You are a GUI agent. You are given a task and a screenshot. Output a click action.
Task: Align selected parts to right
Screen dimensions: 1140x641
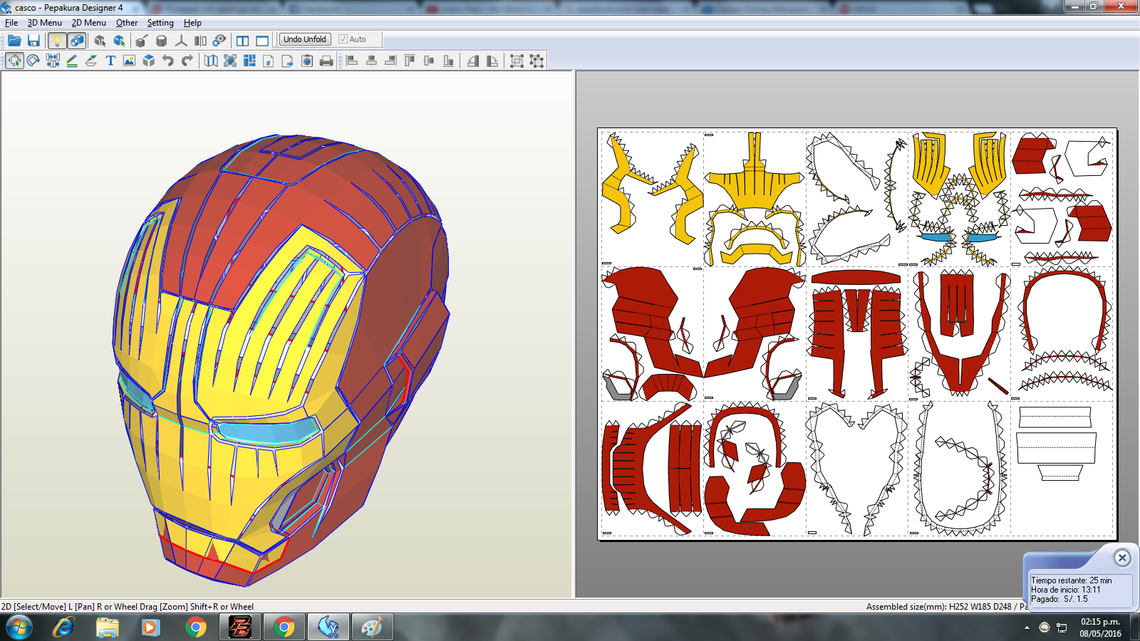(390, 61)
